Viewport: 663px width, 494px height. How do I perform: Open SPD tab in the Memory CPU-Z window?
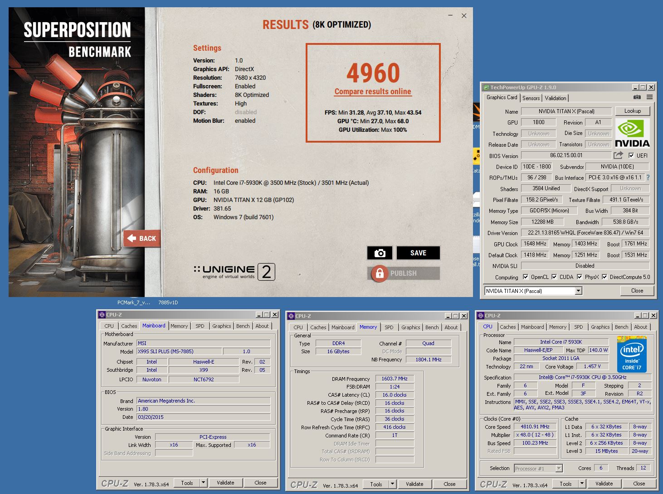tap(389, 327)
